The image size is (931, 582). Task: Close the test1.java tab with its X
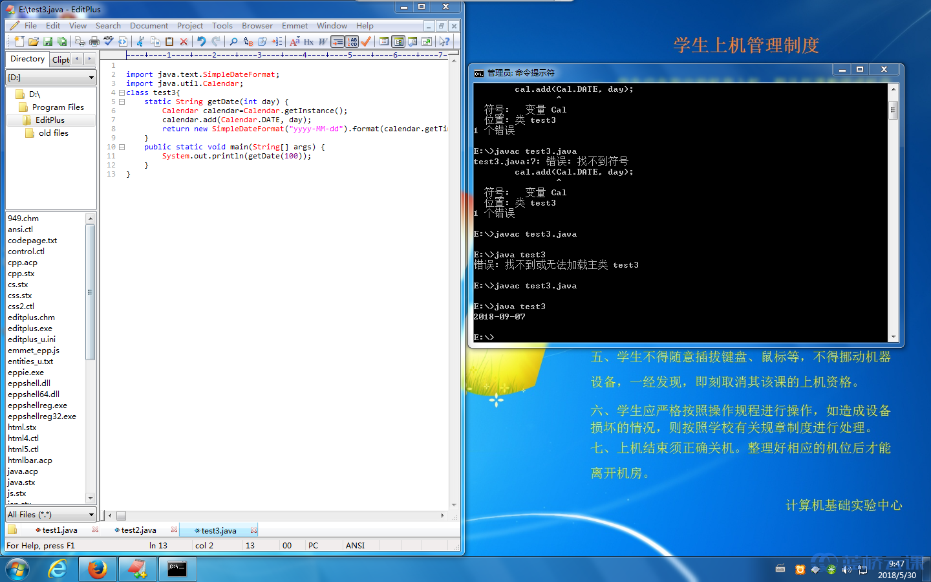96,530
